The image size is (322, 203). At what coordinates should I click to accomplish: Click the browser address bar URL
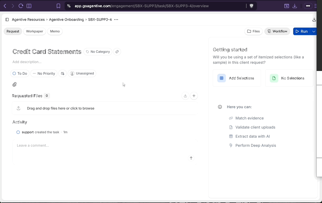pyautogui.click(x=142, y=6)
